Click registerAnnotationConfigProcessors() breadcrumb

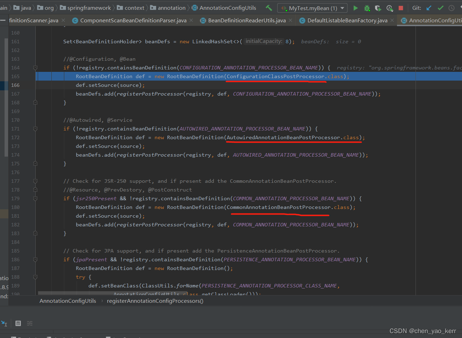155,301
